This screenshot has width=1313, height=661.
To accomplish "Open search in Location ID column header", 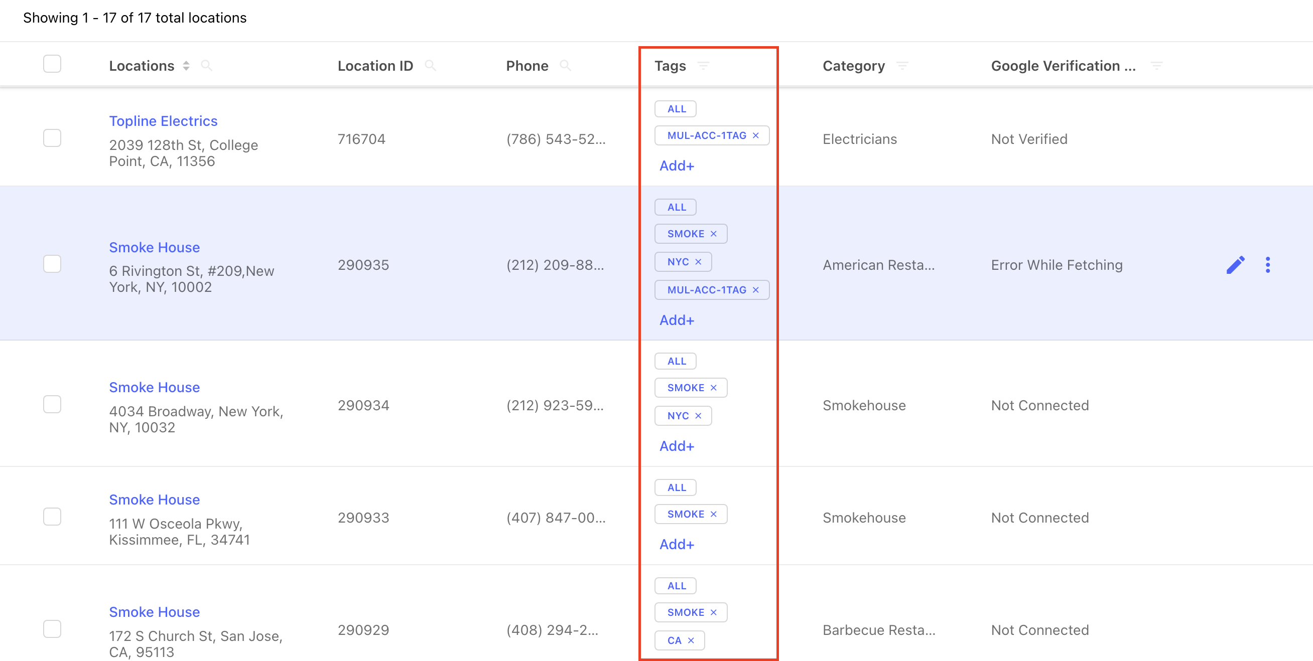I will coord(430,66).
